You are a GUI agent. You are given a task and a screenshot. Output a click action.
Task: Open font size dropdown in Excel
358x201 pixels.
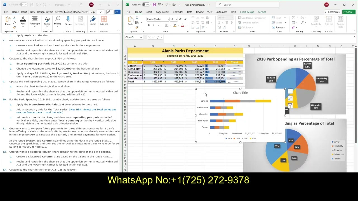click(x=176, y=19)
